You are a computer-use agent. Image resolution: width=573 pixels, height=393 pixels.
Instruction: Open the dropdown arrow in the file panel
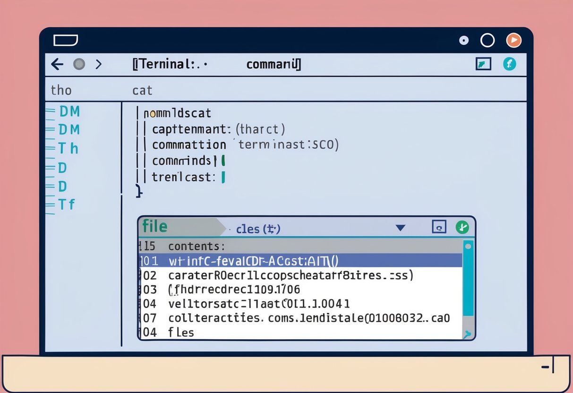[400, 228]
